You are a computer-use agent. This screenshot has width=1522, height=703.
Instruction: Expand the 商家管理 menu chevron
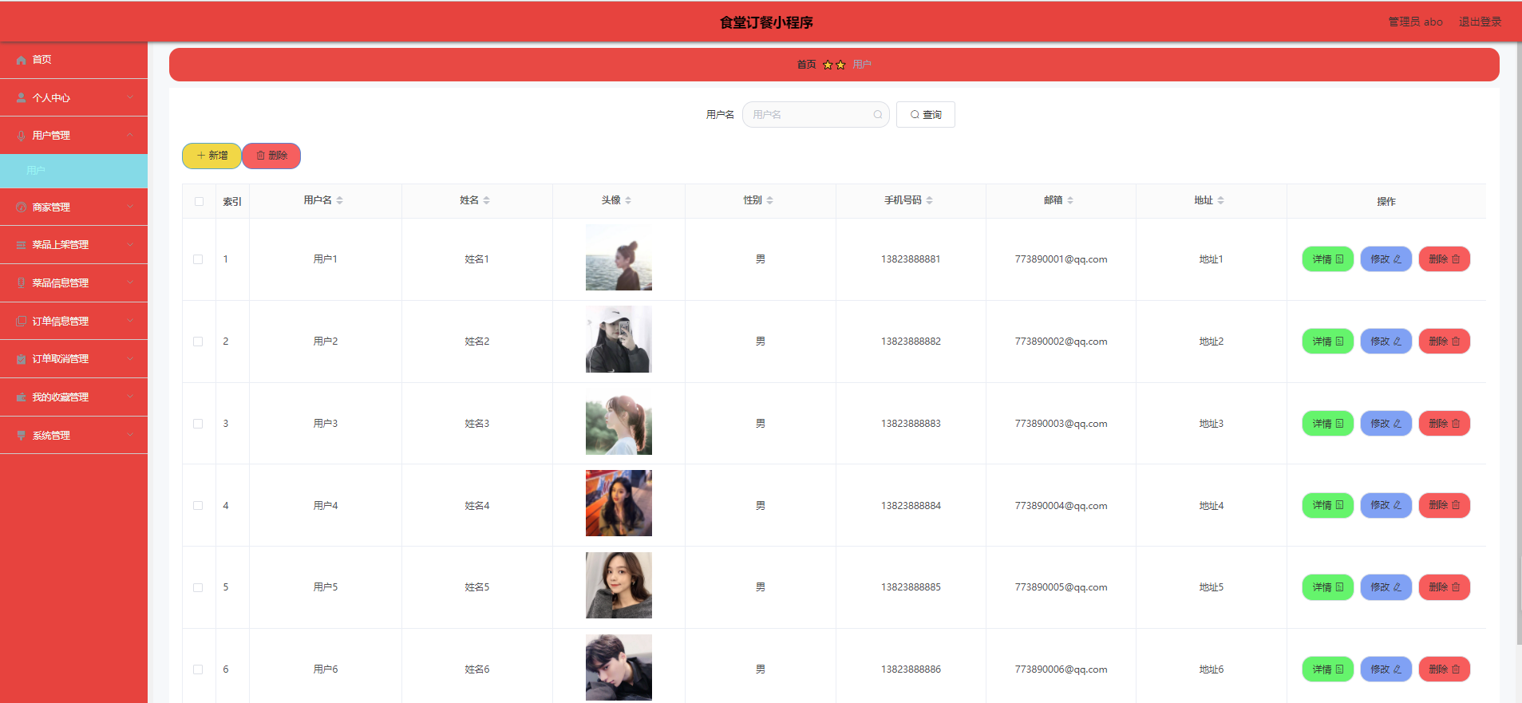tap(130, 207)
